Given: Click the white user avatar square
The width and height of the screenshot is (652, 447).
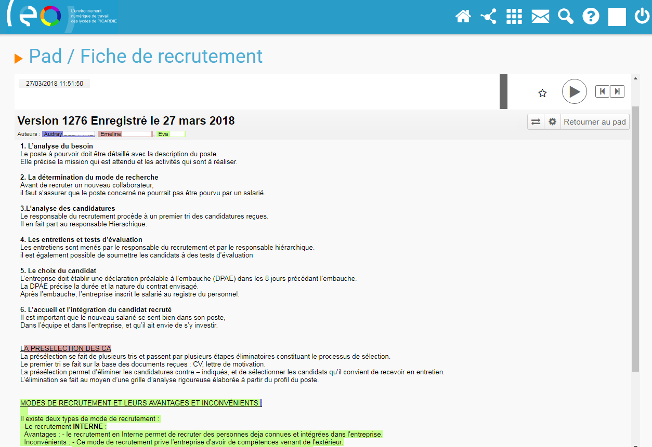Looking at the screenshot, I should pyautogui.click(x=617, y=17).
